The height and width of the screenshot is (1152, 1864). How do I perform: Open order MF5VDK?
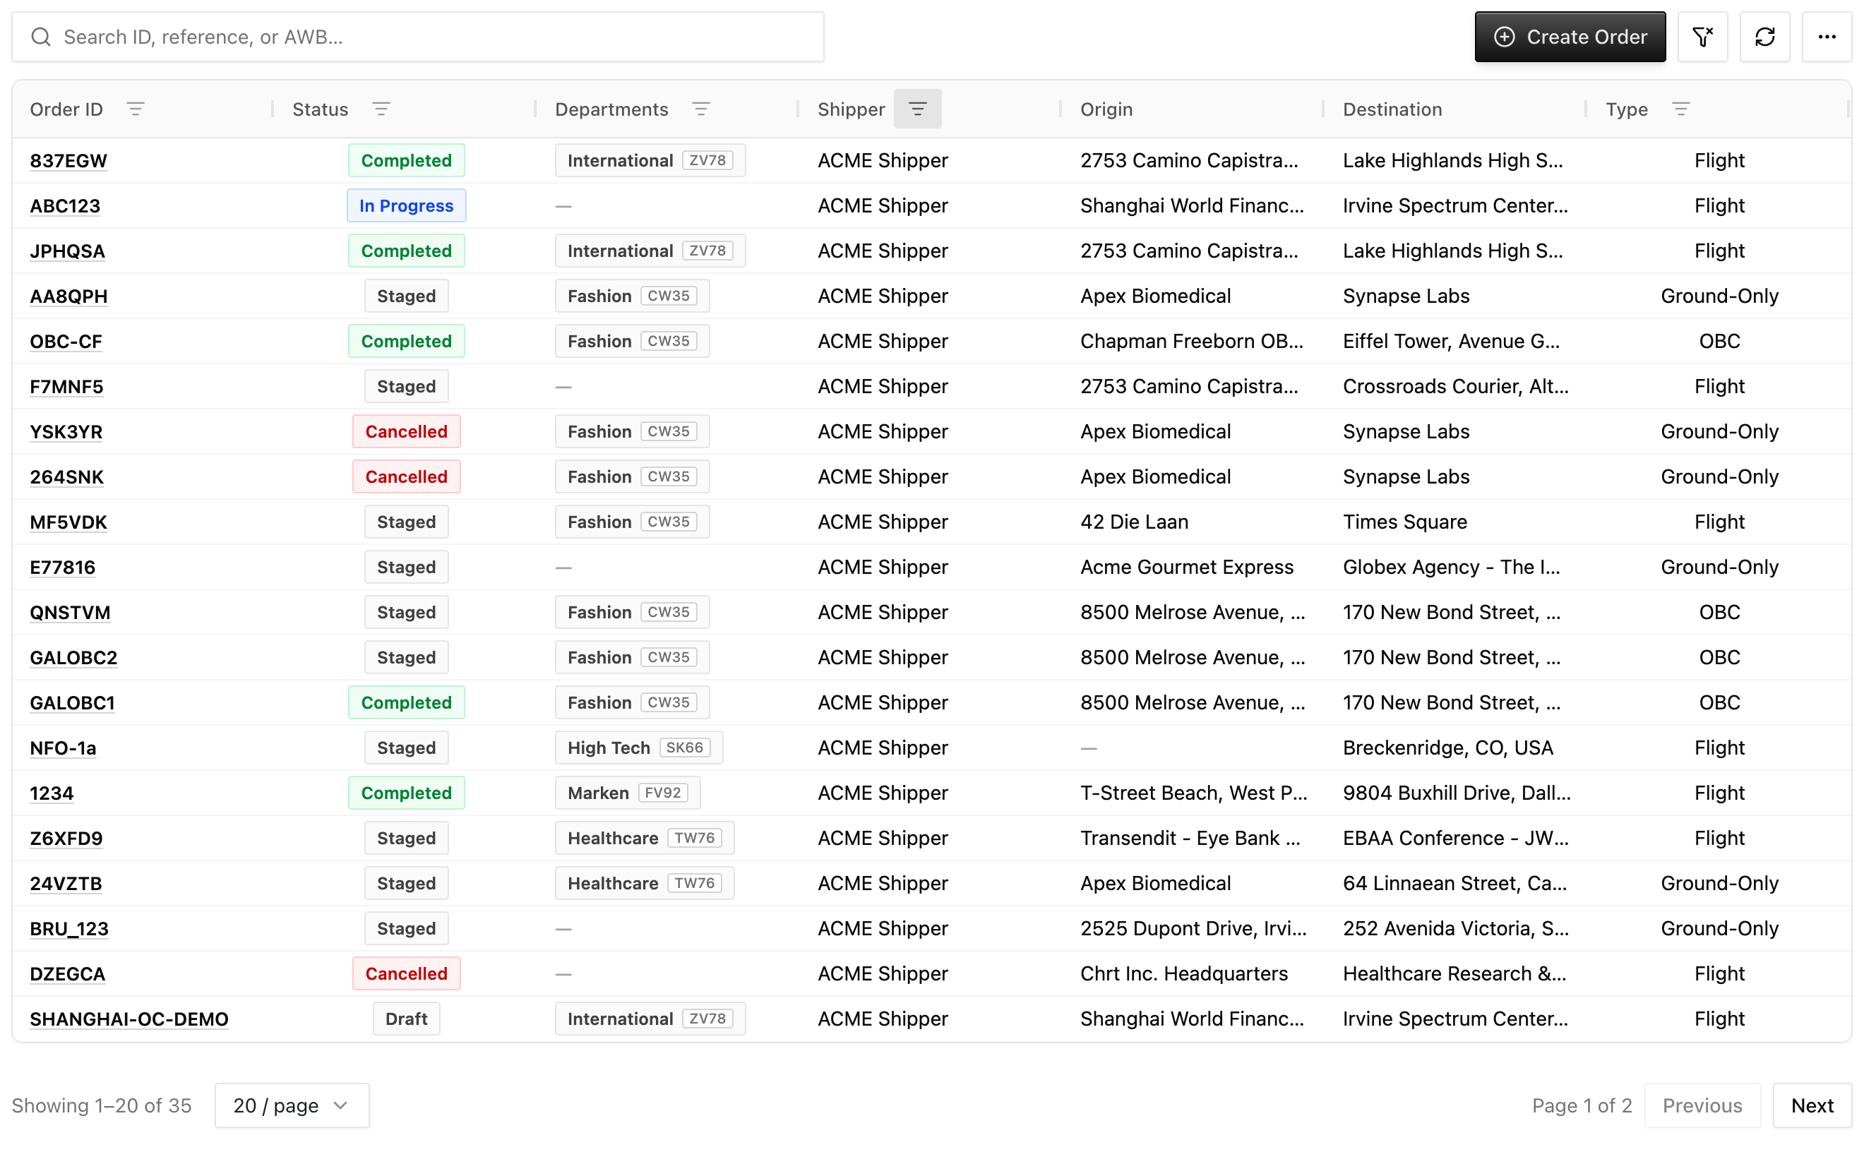[68, 522]
